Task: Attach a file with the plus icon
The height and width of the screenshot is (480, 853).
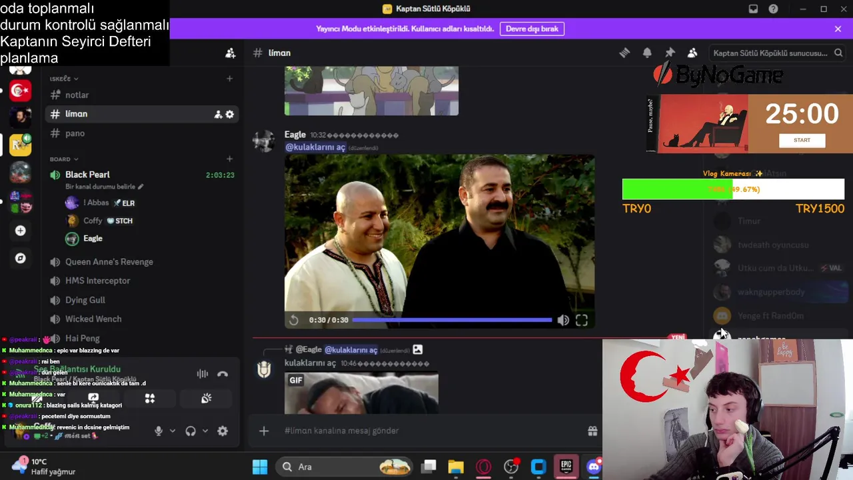Action: (264, 431)
